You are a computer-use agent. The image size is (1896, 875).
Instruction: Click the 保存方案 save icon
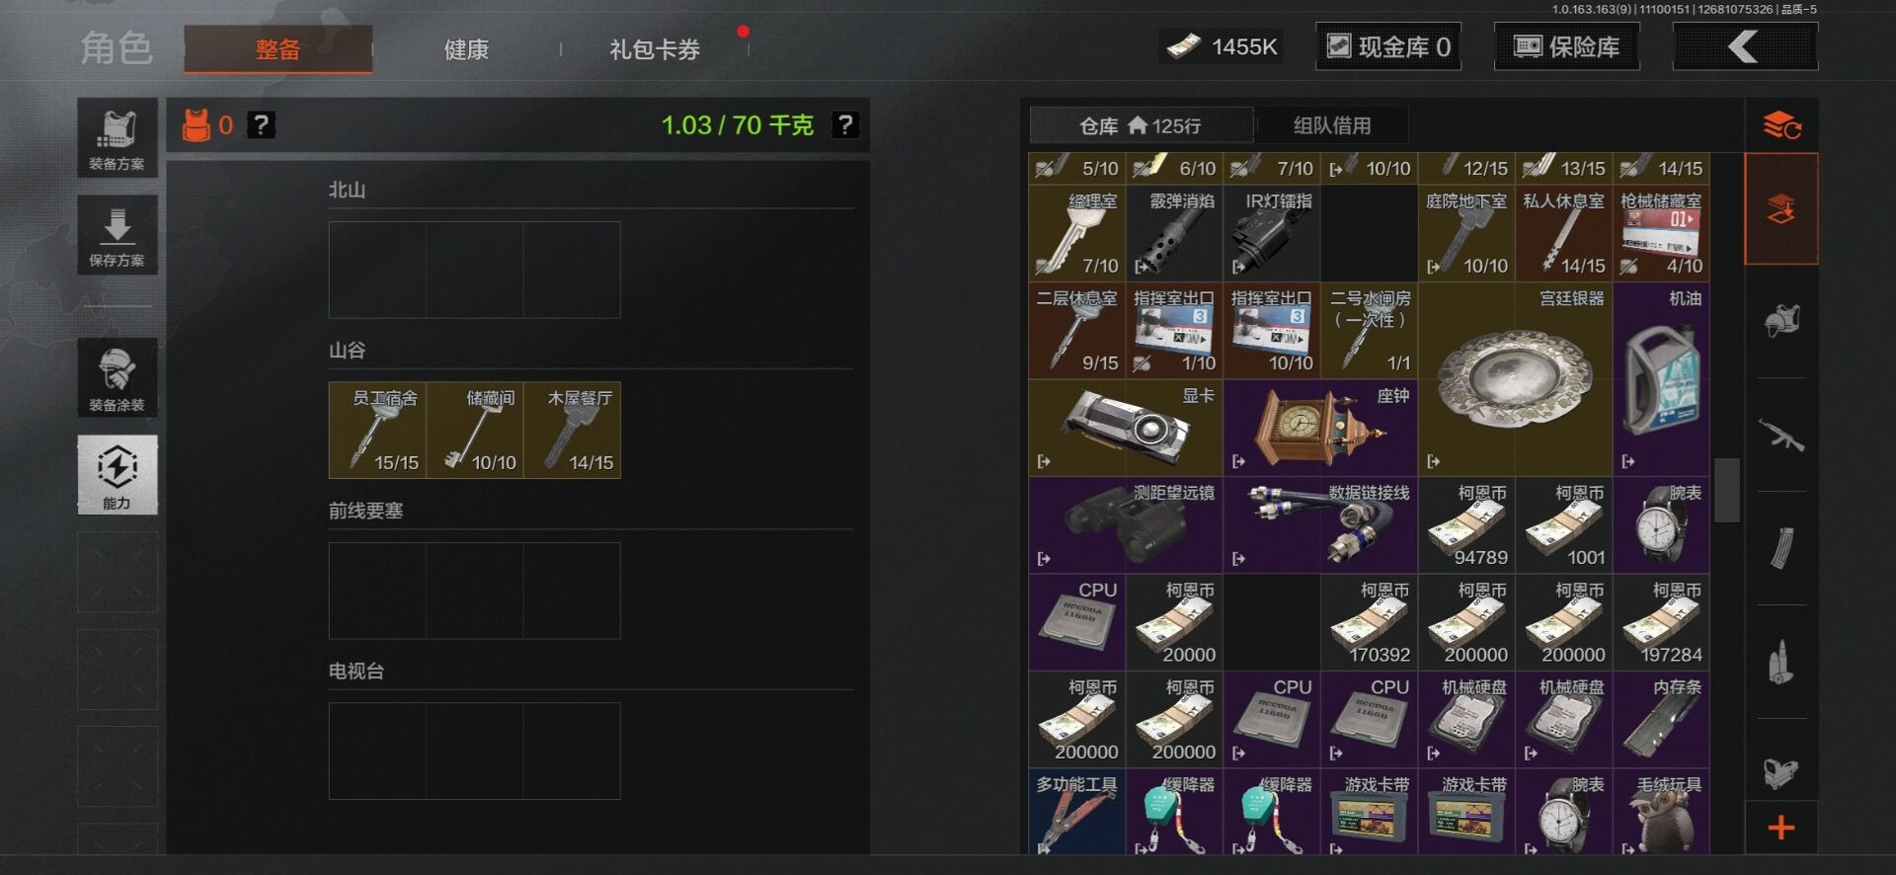(117, 235)
